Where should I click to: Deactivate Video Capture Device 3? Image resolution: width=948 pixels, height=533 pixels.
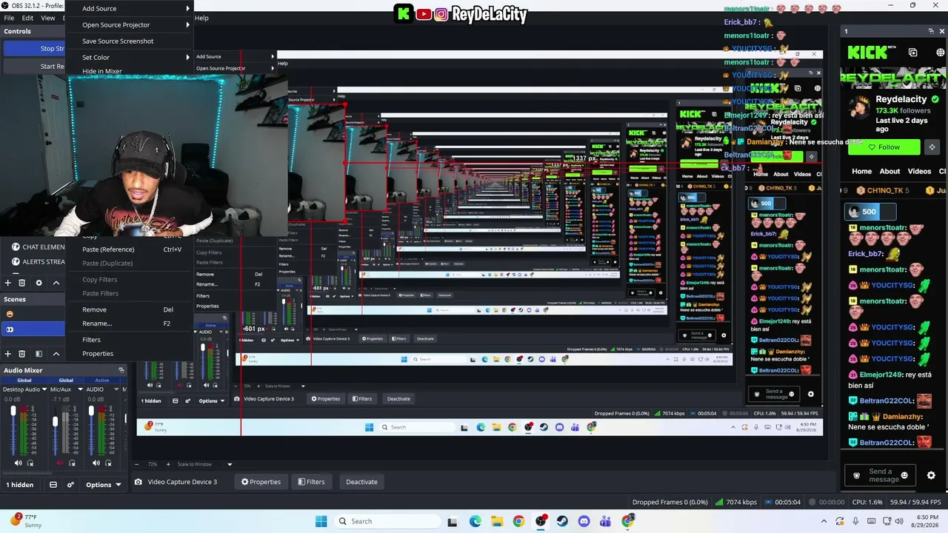point(361,482)
